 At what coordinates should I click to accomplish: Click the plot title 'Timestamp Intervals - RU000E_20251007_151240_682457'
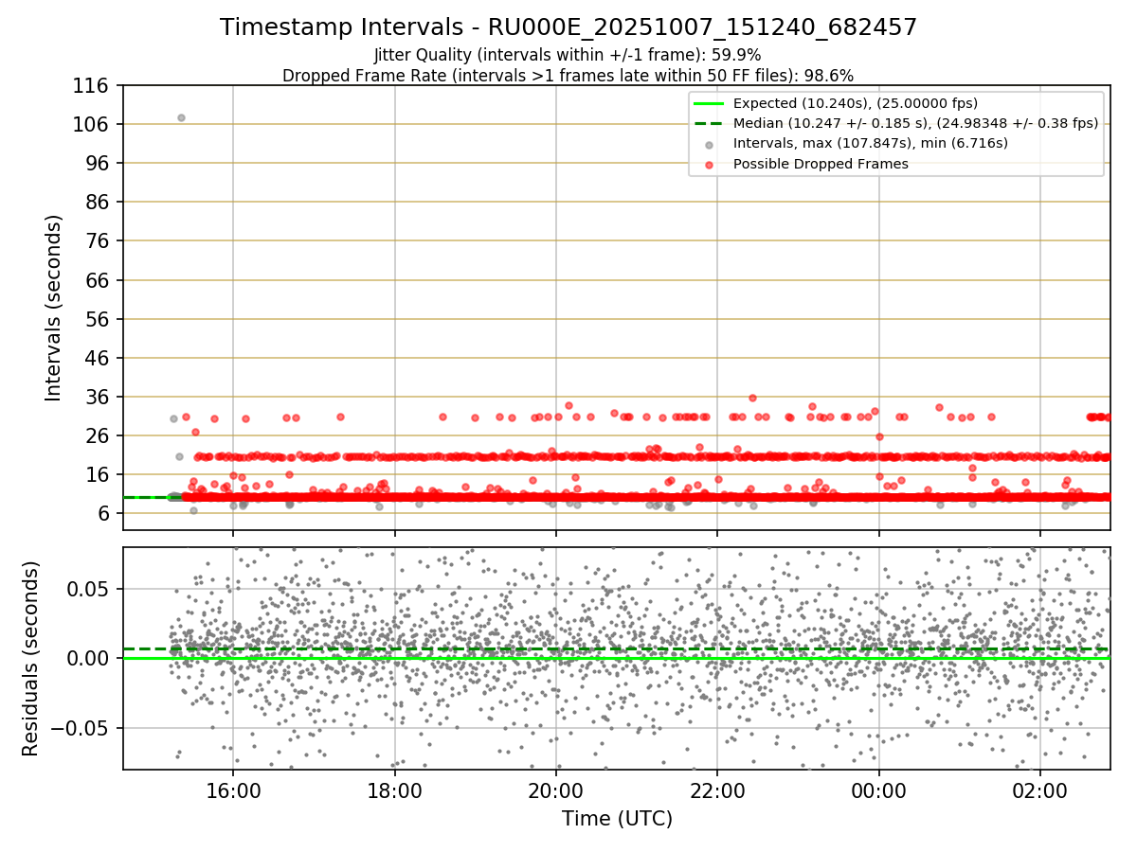[x=568, y=27]
